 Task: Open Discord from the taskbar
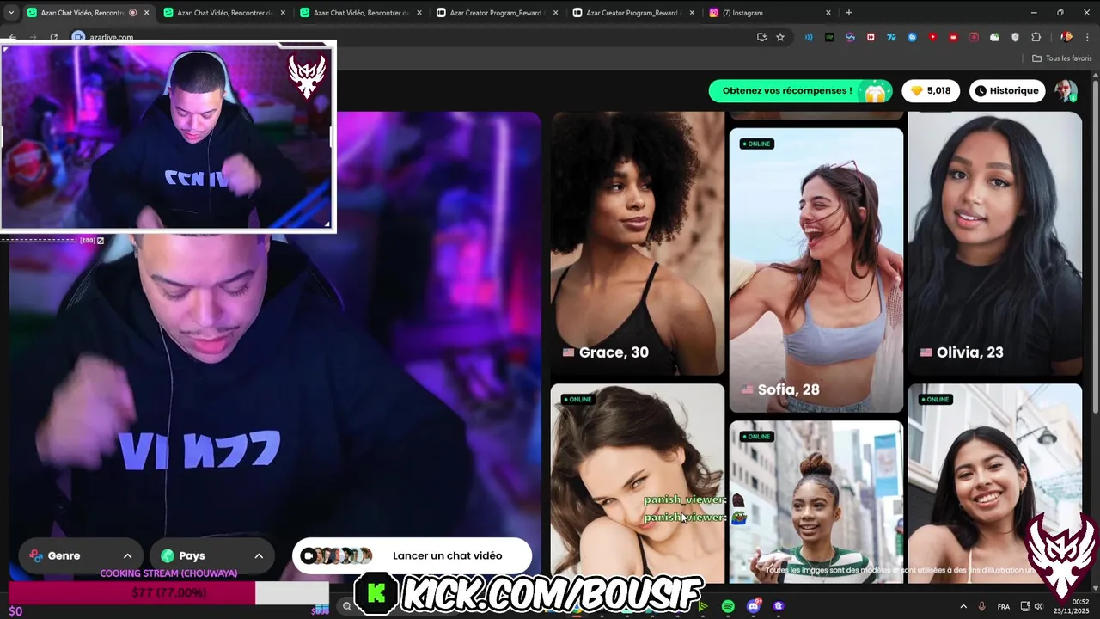(754, 606)
